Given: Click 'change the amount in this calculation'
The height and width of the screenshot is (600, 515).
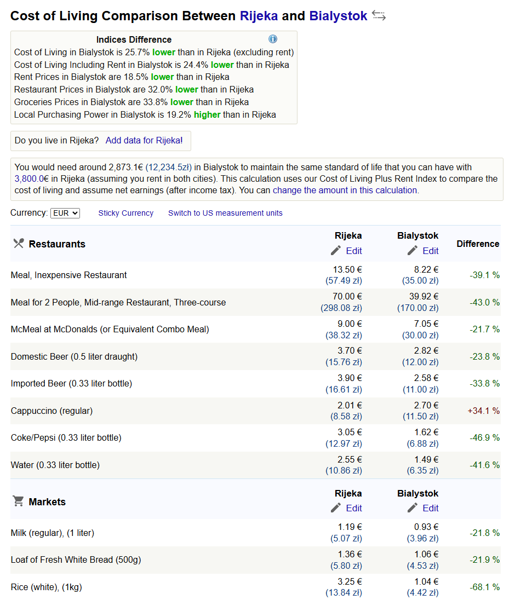Looking at the screenshot, I should click(x=345, y=190).
